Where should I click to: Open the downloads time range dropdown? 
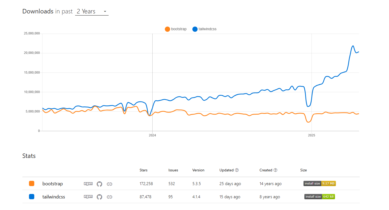(x=92, y=11)
